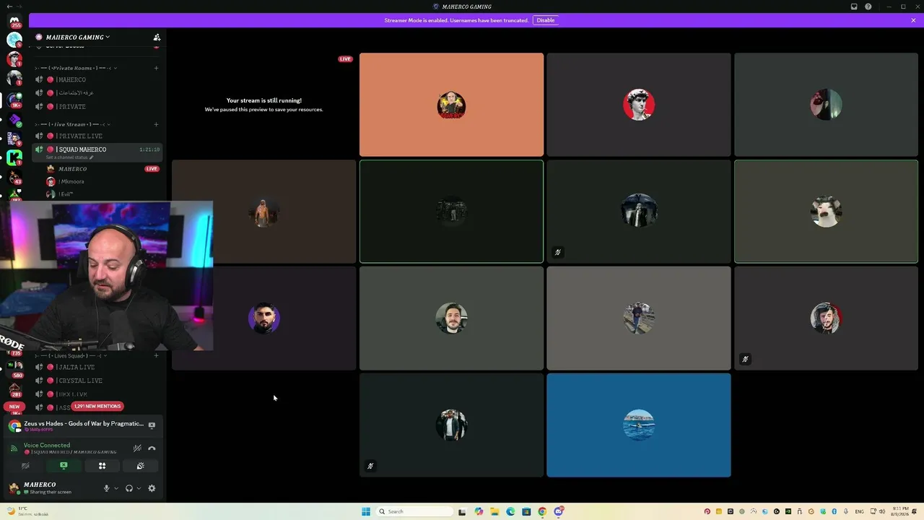This screenshot has width=924, height=520.
Task: Open microphone input options arrow
Action: tap(116, 488)
